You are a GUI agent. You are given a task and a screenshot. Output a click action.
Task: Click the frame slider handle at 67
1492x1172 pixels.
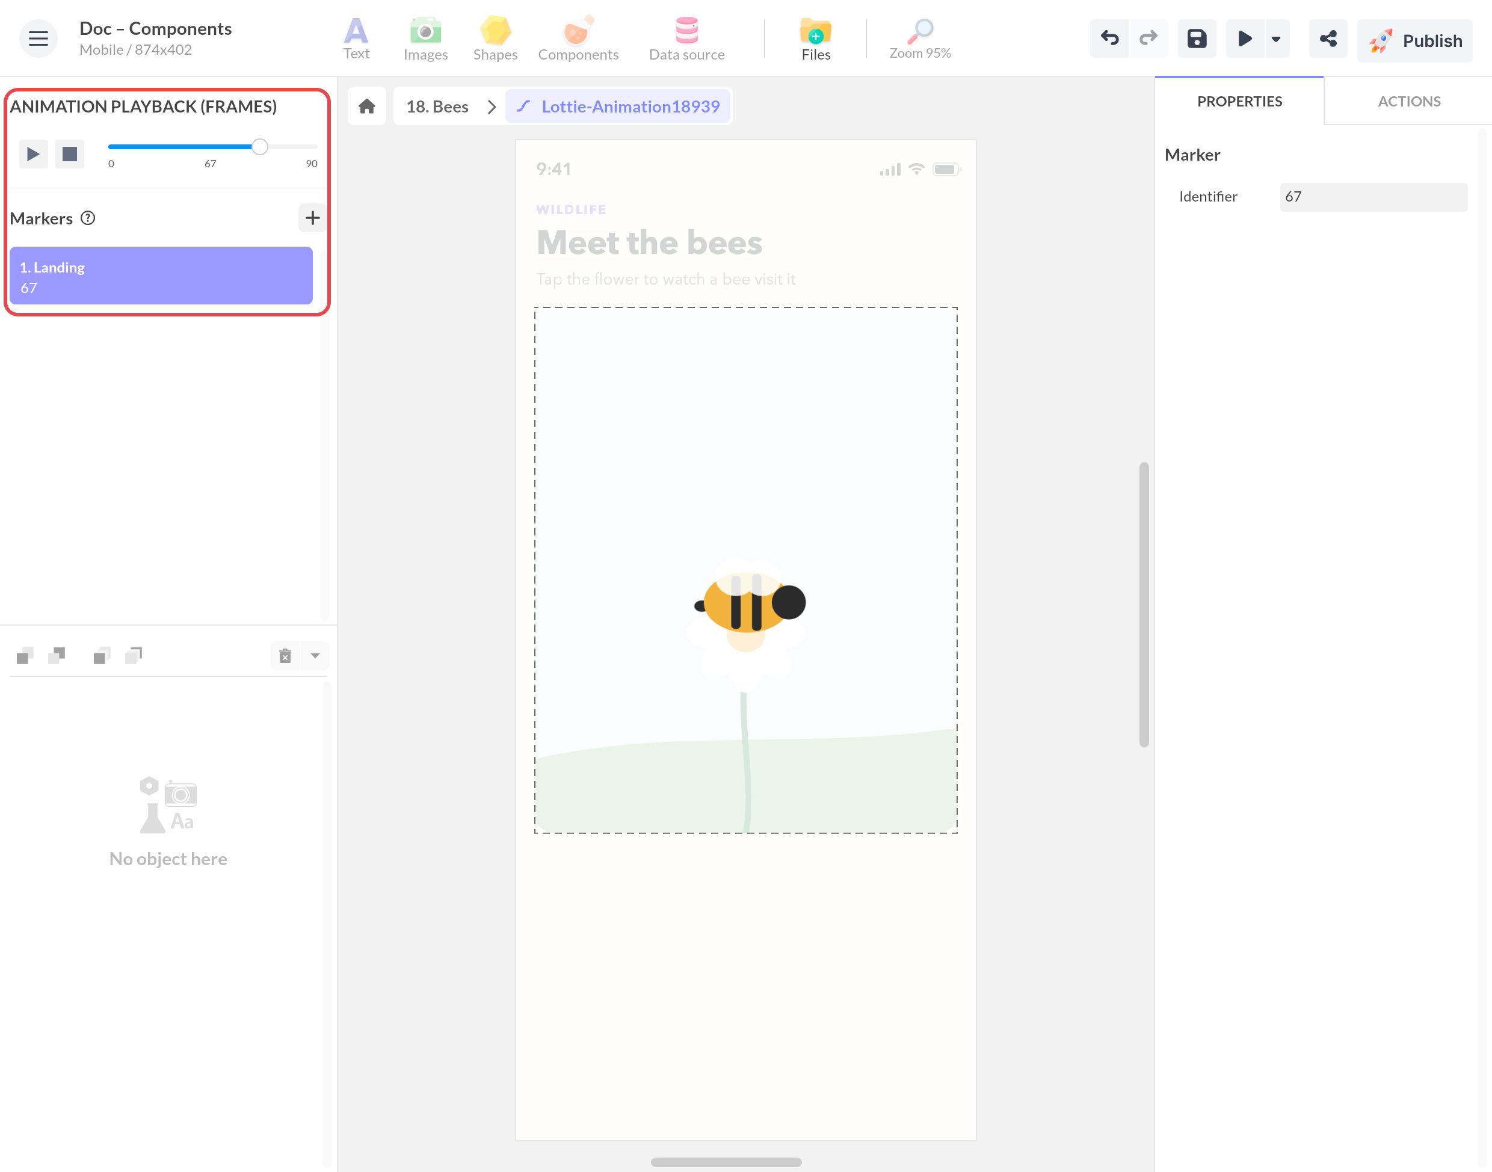click(259, 146)
